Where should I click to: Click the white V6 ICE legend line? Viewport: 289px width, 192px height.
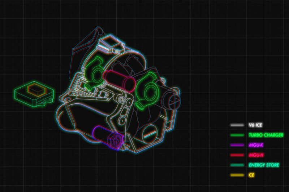(237, 125)
